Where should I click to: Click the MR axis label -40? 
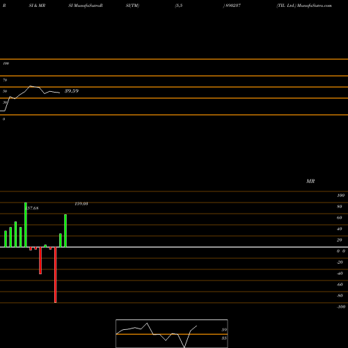point(340,274)
